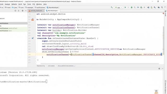Open the VCS menu
Image resolution: width=167 pixels, height=94 pixels.
(34, 4)
